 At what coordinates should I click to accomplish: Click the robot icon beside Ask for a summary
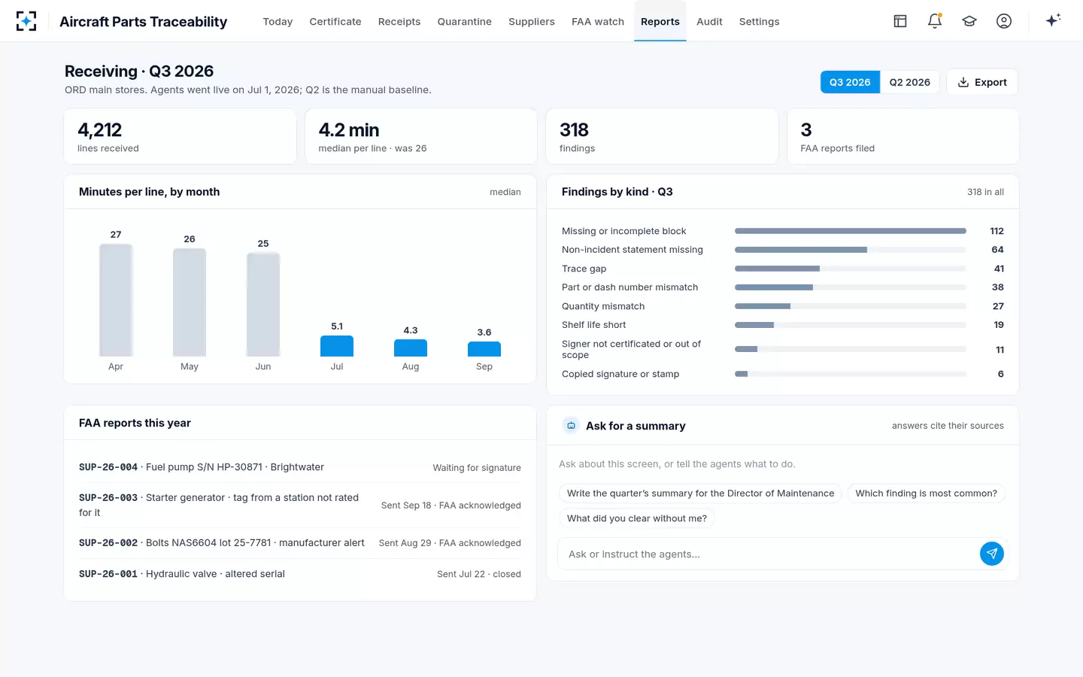[571, 426]
